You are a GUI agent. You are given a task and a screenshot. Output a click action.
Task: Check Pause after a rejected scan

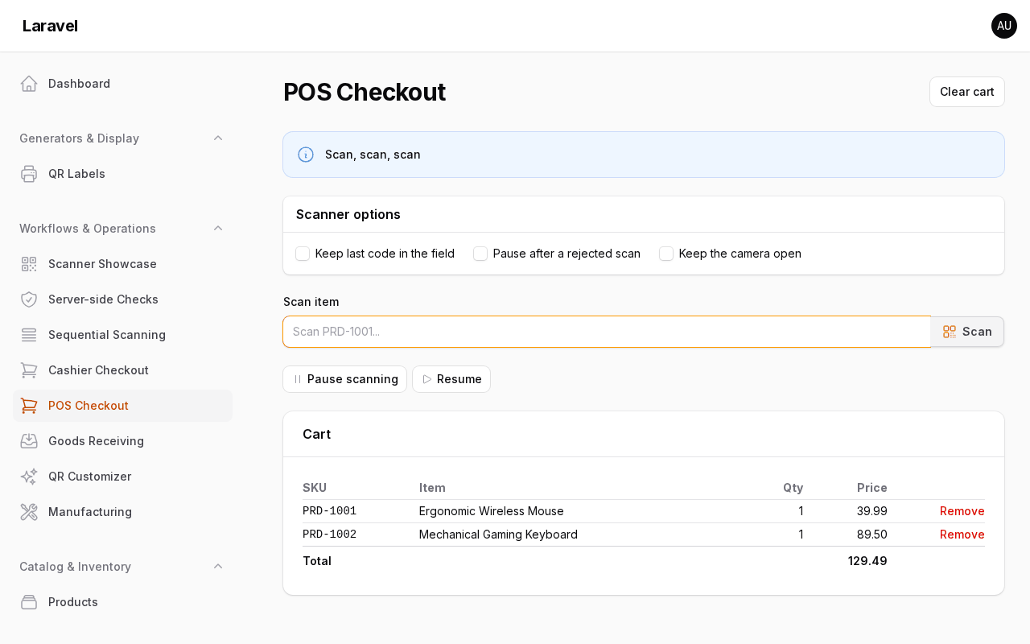point(480,254)
